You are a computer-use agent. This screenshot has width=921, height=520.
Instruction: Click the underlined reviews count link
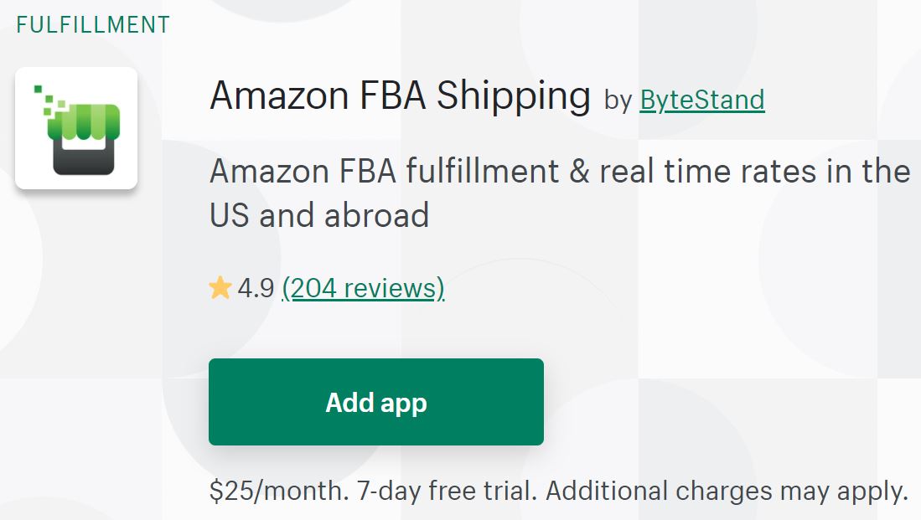(x=363, y=288)
